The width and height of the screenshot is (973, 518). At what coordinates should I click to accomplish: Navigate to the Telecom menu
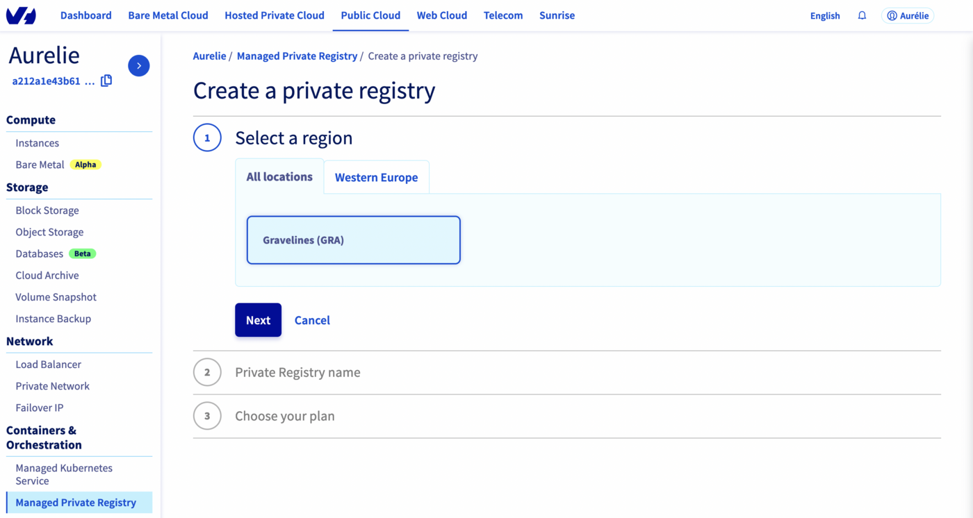(503, 15)
